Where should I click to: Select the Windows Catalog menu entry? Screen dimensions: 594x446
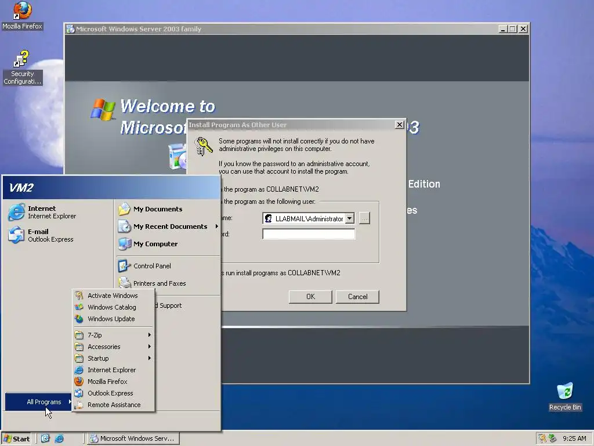tap(114, 307)
